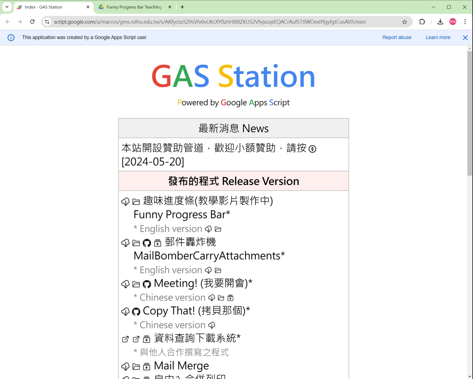Click cloud icon after MailBomber English version
The height and width of the screenshot is (379, 473).
point(208,270)
